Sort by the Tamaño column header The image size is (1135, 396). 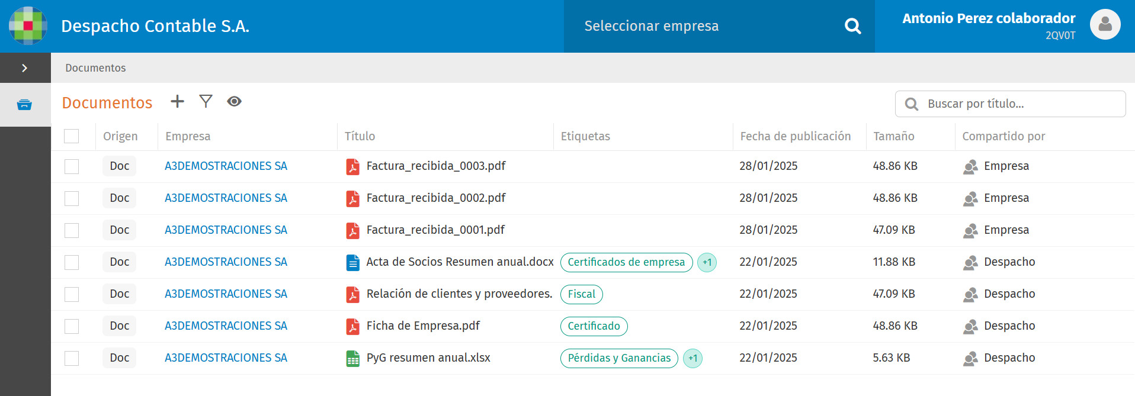pyautogui.click(x=894, y=136)
